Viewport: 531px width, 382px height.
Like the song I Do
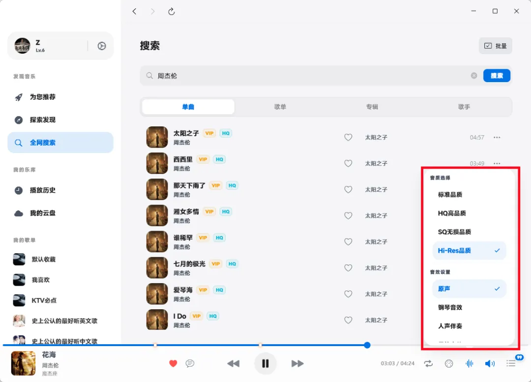coord(348,320)
